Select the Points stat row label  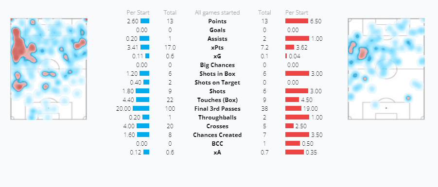[x=217, y=21]
